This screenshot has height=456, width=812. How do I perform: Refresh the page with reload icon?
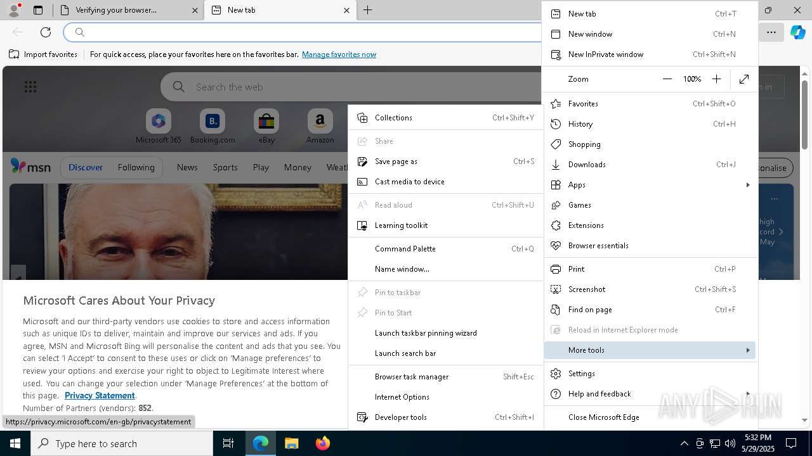[46, 32]
